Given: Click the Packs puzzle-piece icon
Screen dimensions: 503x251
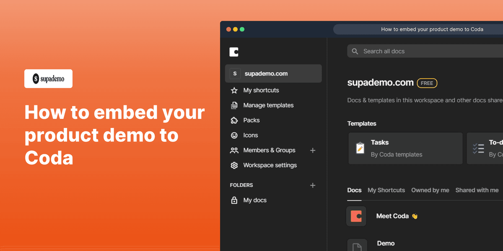Looking at the screenshot, I should (234, 120).
